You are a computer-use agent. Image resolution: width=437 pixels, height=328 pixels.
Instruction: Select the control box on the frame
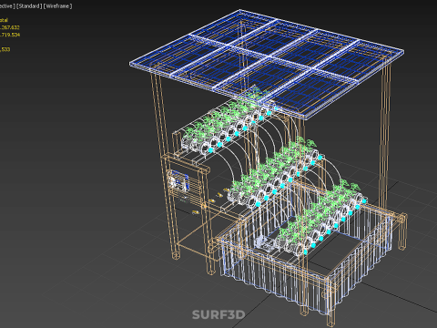click(179, 181)
